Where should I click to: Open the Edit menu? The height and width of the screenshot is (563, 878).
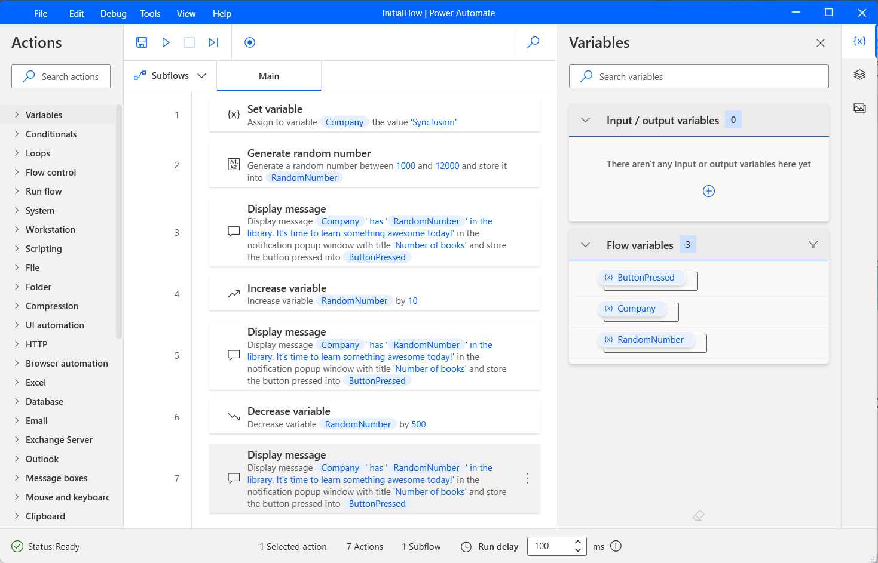click(77, 13)
